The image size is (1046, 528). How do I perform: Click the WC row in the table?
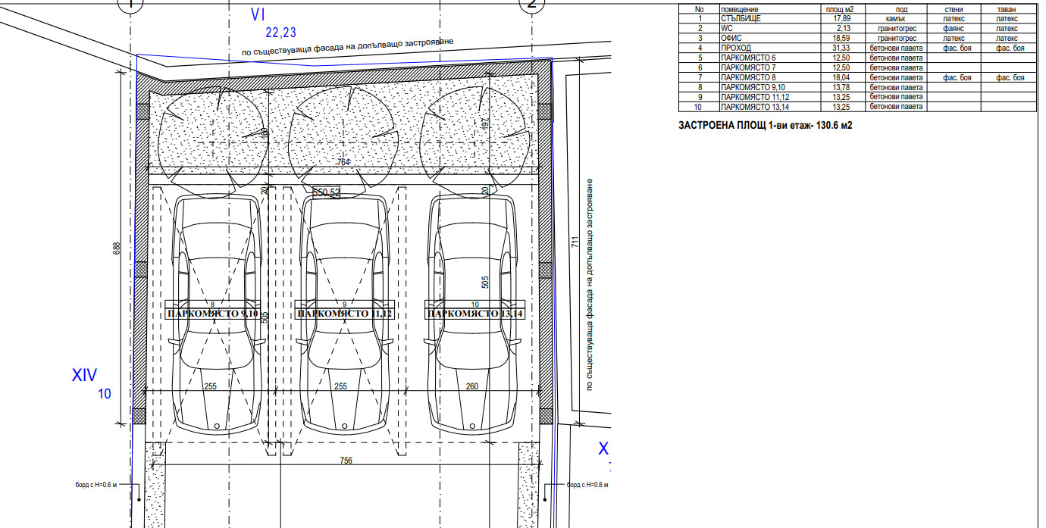[854, 28]
